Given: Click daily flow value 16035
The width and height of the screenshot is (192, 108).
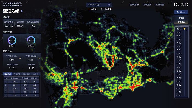Looking at the screenshot, I should 25,82.
